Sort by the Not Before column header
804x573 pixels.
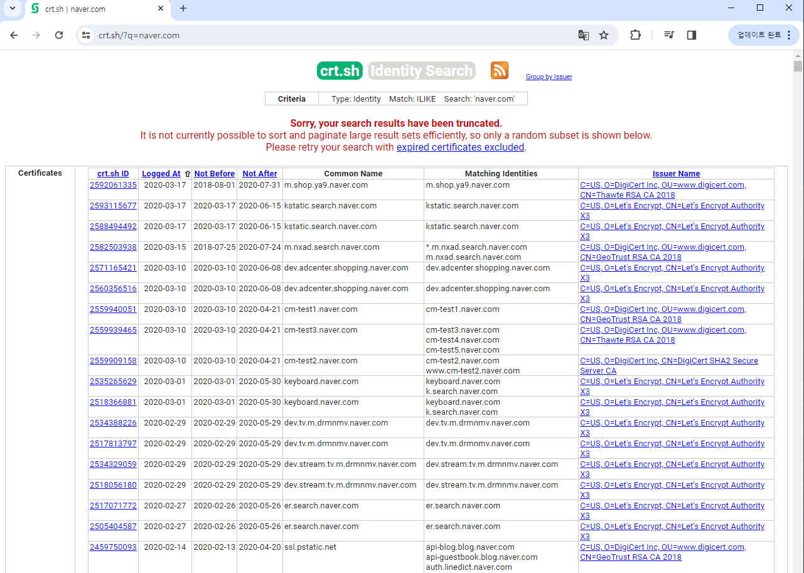pyautogui.click(x=215, y=174)
